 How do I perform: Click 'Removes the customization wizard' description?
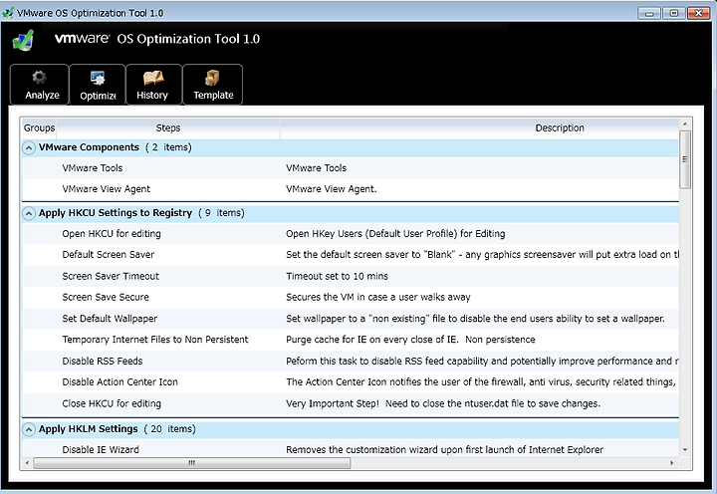click(x=445, y=450)
